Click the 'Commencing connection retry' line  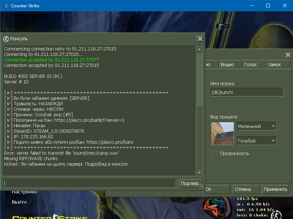pos(60,49)
